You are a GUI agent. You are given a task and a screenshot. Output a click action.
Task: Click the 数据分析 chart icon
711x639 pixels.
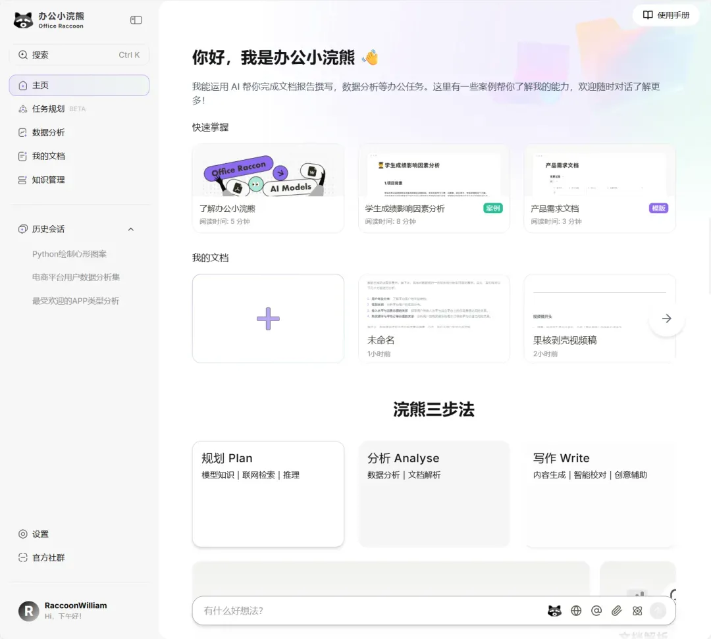22,132
